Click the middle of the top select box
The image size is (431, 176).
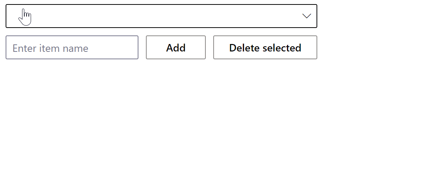click(161, 16)
